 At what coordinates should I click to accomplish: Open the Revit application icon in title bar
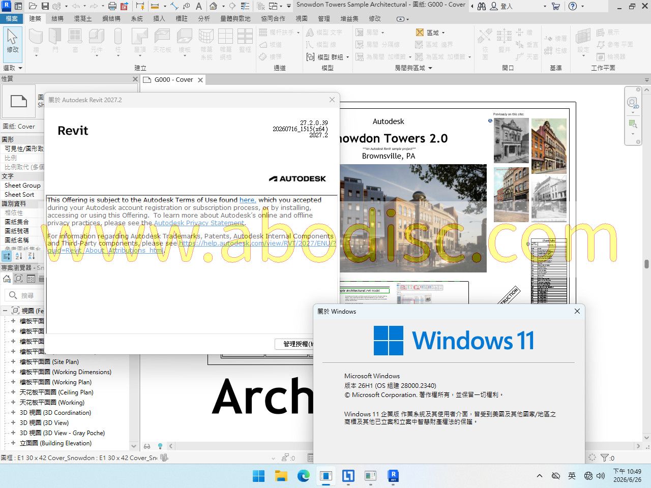click(7, 6)
